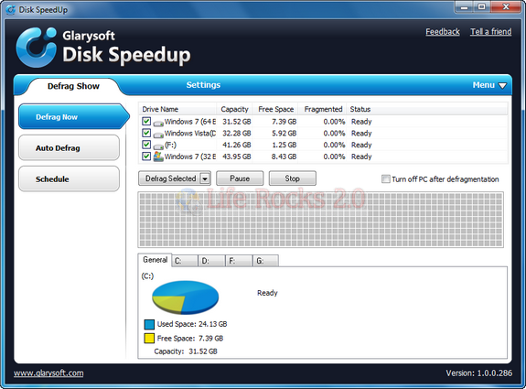Open the Defrag Selected dropdown arrow
The image size is (526, 389).
pos(205,178)
